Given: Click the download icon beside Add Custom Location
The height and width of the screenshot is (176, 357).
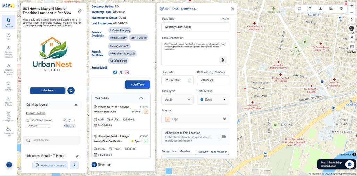Looking at the screenshot, I should [74, 165].
